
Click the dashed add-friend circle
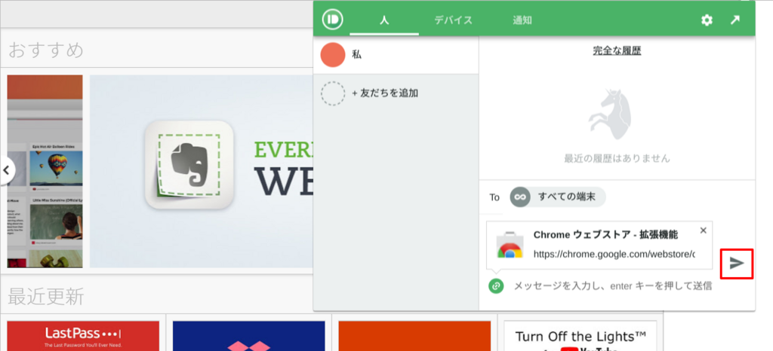tap(333, 93)
